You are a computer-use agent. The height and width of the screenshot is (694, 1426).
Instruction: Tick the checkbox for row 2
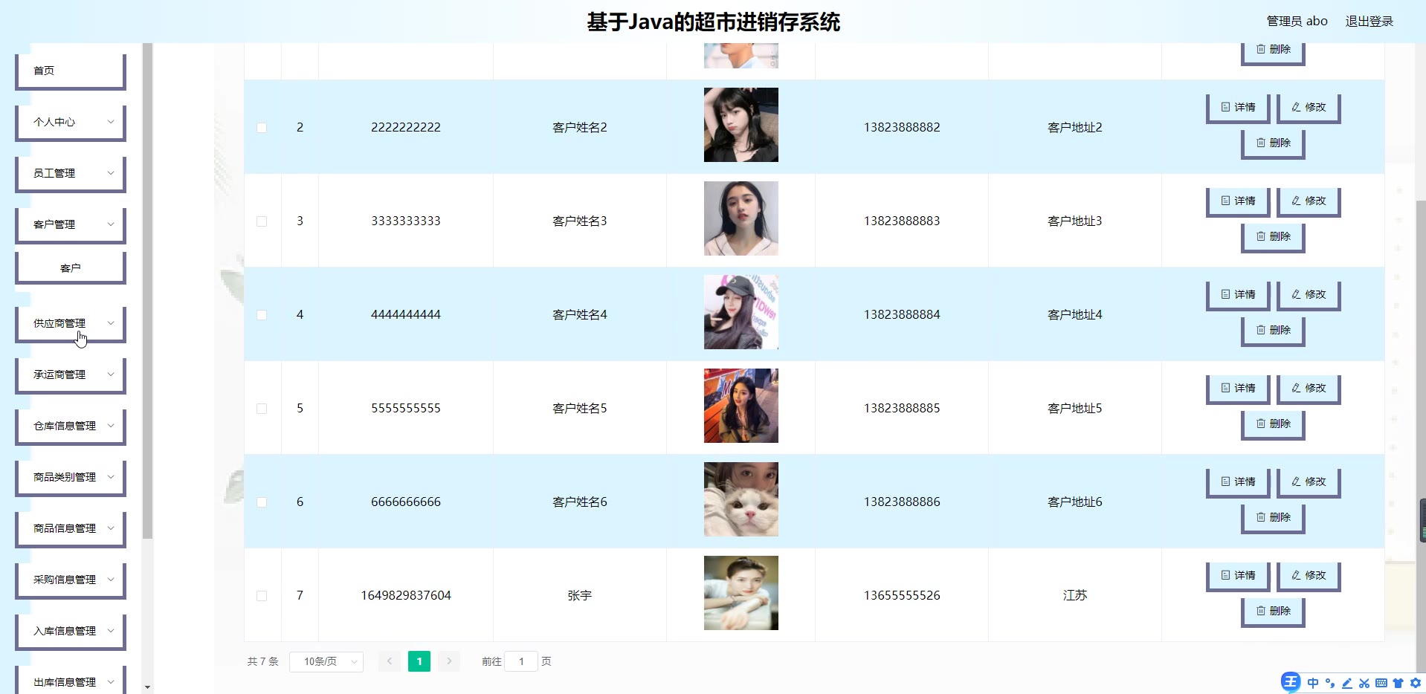point(262,128)
